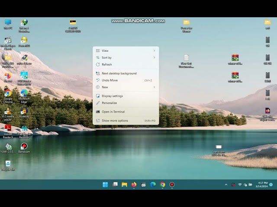Expand the Sort by submenu
Viewport: 277px width, 207px height.
(126, 57)
